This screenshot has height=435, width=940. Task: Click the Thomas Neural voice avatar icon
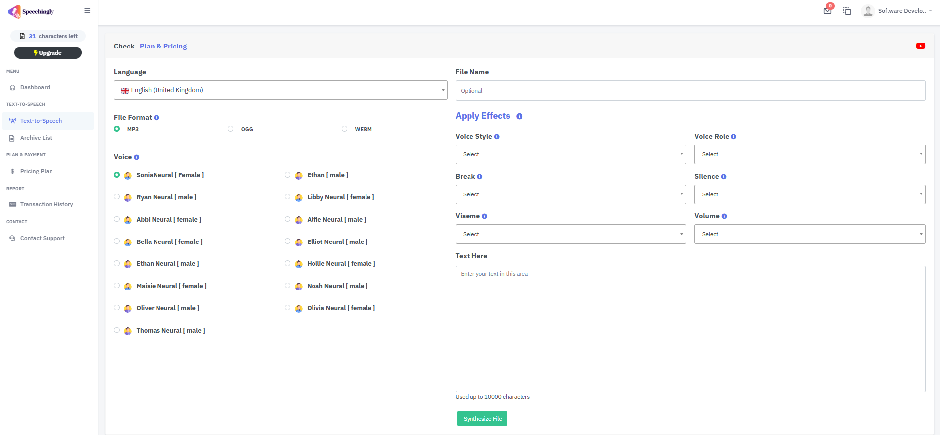click(128, 331)
